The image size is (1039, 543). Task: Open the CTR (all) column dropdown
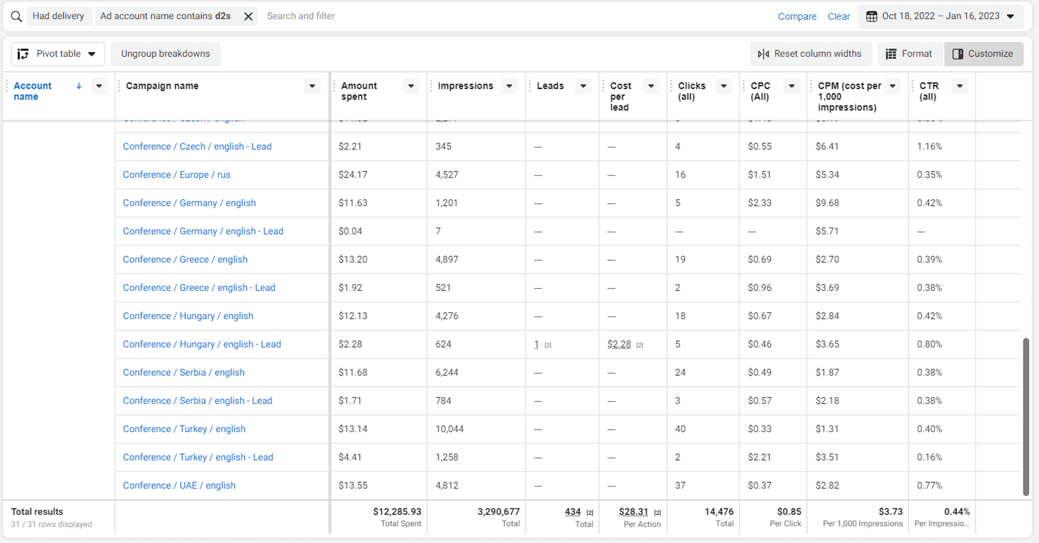point(960,86)
